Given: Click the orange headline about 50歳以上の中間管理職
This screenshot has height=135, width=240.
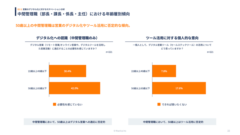Looking at the screenshot, I should tap(73, 26).
